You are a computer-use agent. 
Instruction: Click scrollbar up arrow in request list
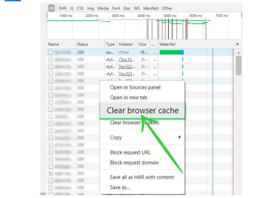(239, 52)
